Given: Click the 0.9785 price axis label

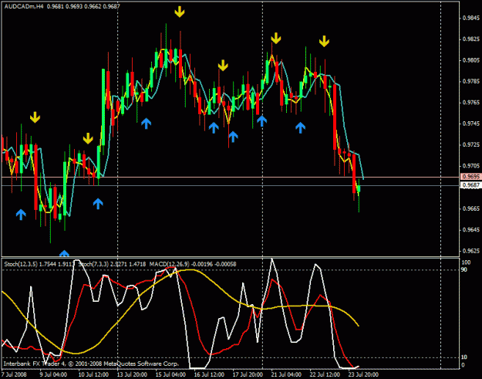Looking at the screenshot, I should (471, 82).
